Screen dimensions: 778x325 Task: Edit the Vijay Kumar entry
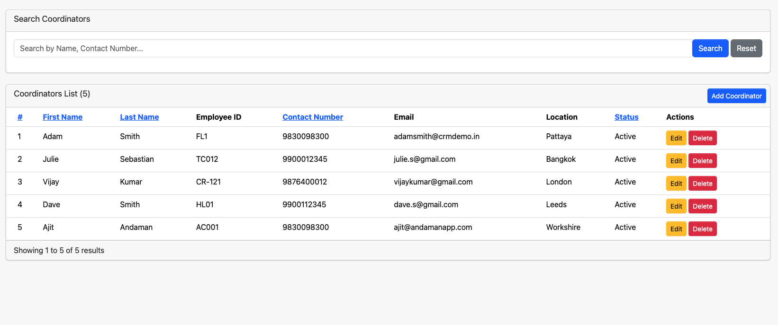[676, 184]
